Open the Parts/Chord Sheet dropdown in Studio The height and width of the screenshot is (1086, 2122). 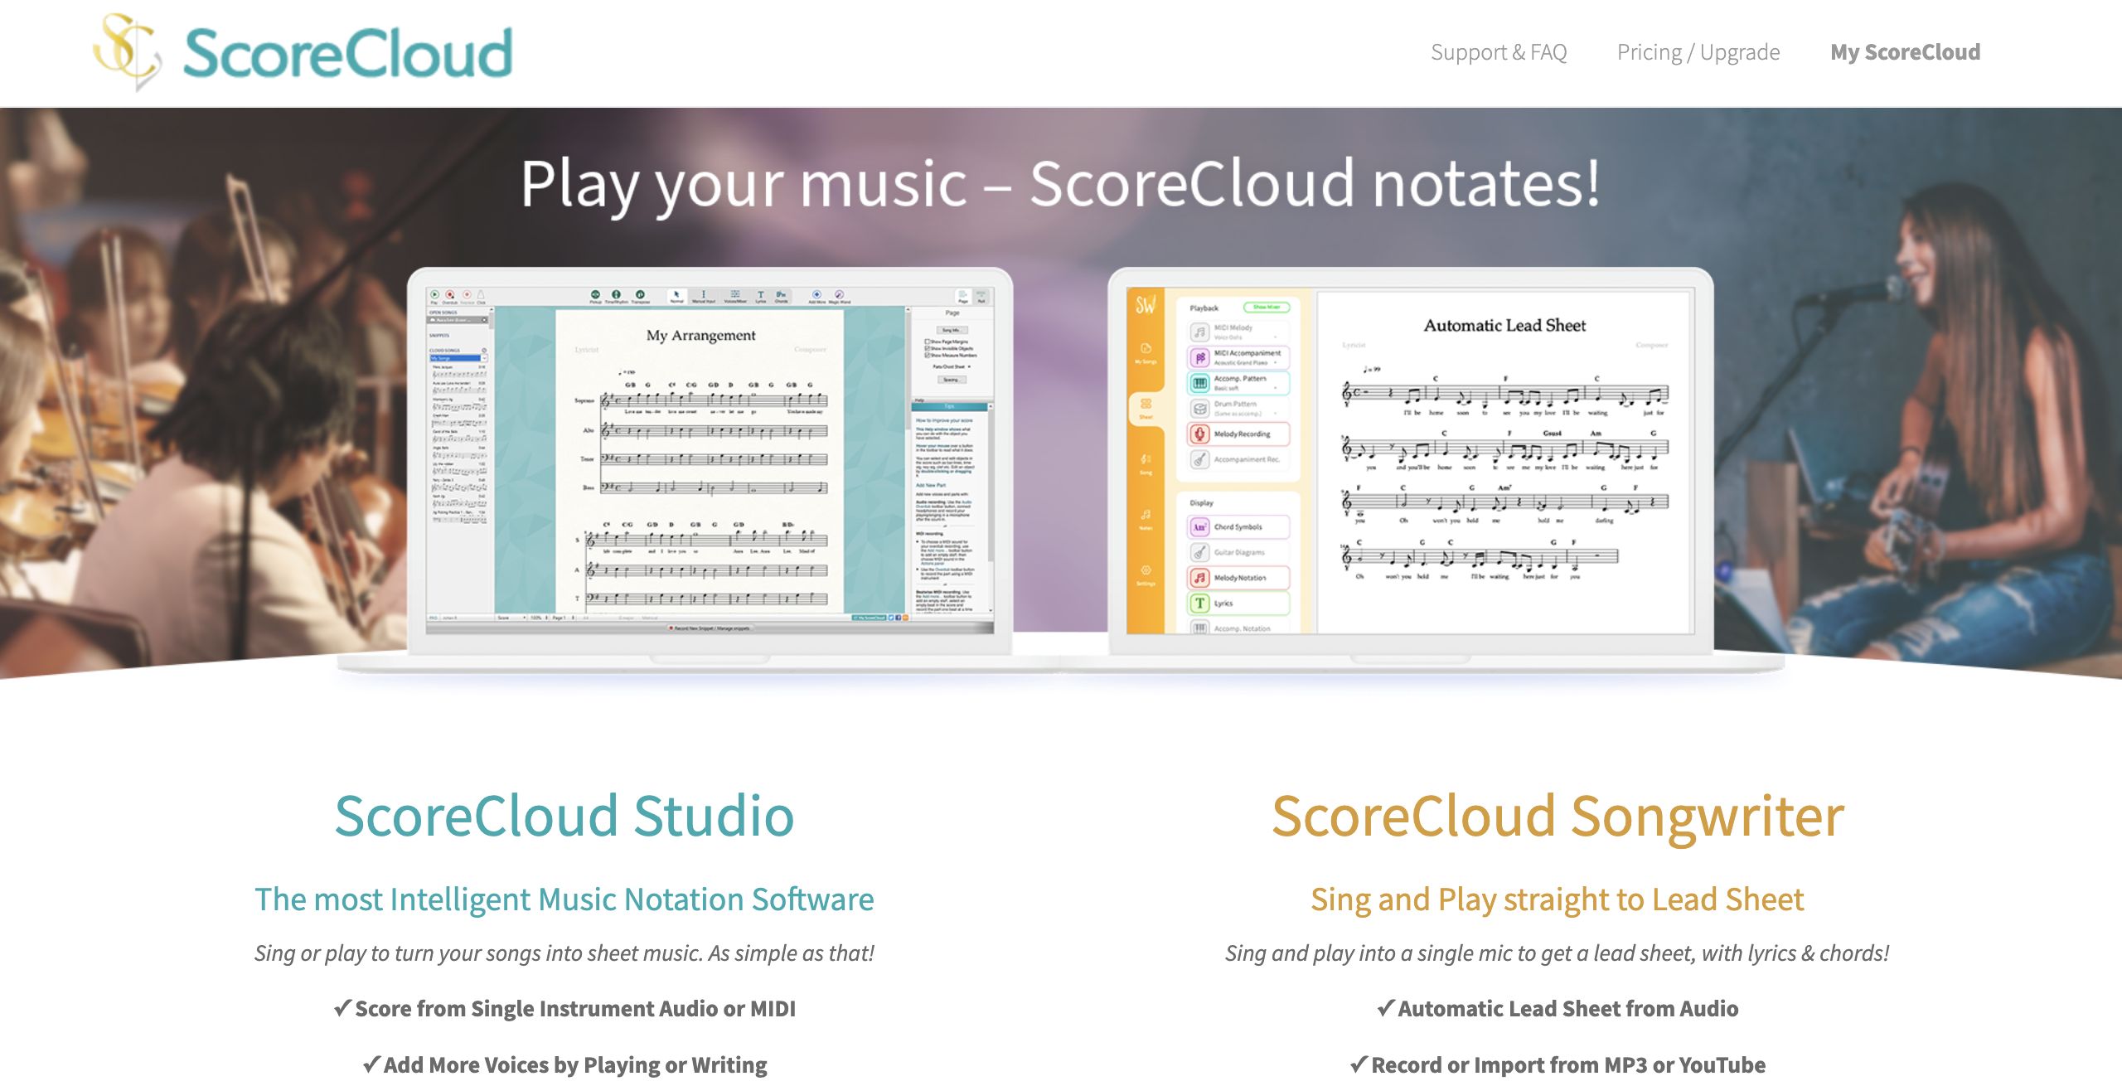(x=951, y=366)
